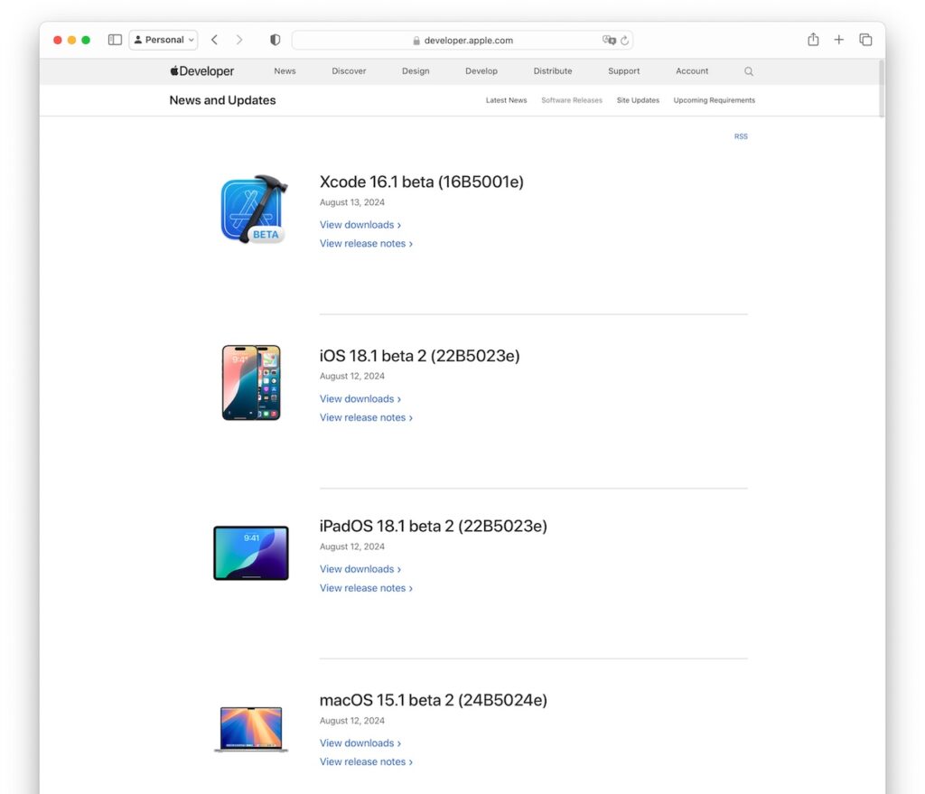The width and height of the screenshot is (925, 794).
Task: Open the Latest News tab
Action: pos(506,100)
